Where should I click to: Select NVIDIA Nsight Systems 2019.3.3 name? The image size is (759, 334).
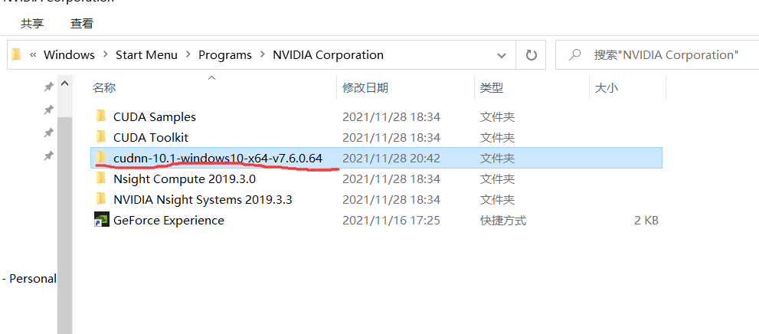pos(203,199)
